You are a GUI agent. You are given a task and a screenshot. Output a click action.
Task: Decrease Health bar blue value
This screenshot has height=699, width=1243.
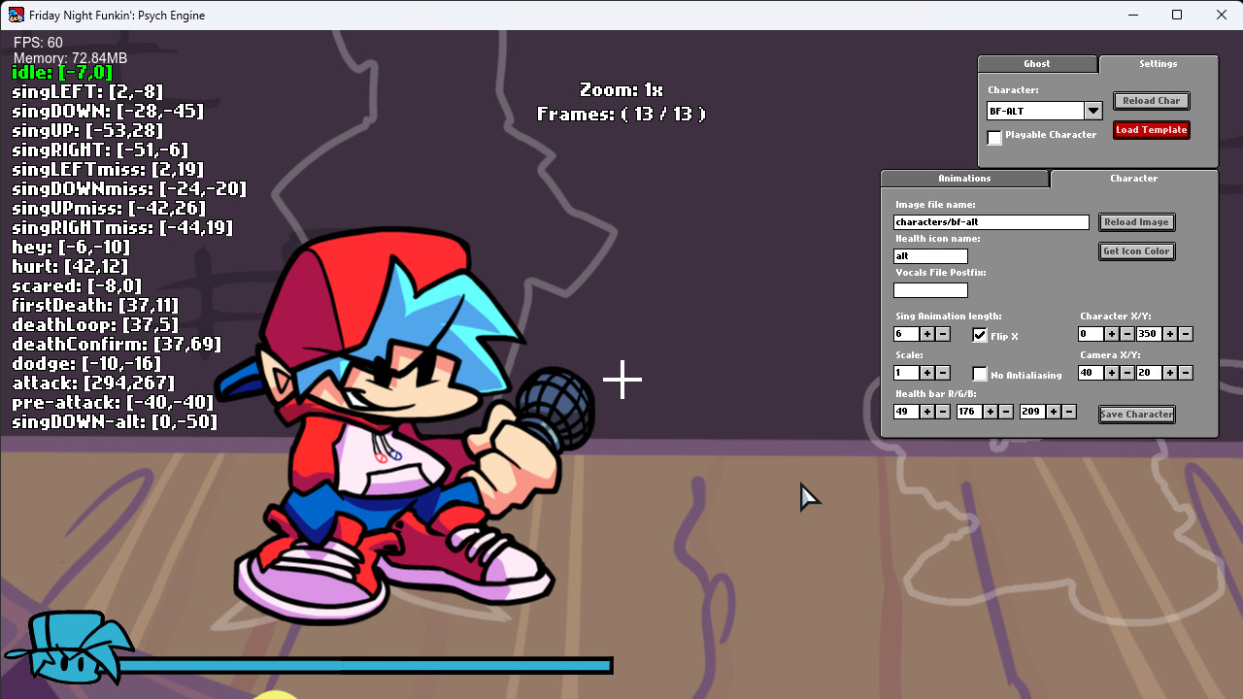1069,412
